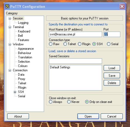Collapse the Connection tree node
Image resolution: width=130 pixels, height=127 pixels.
[10, 70]
